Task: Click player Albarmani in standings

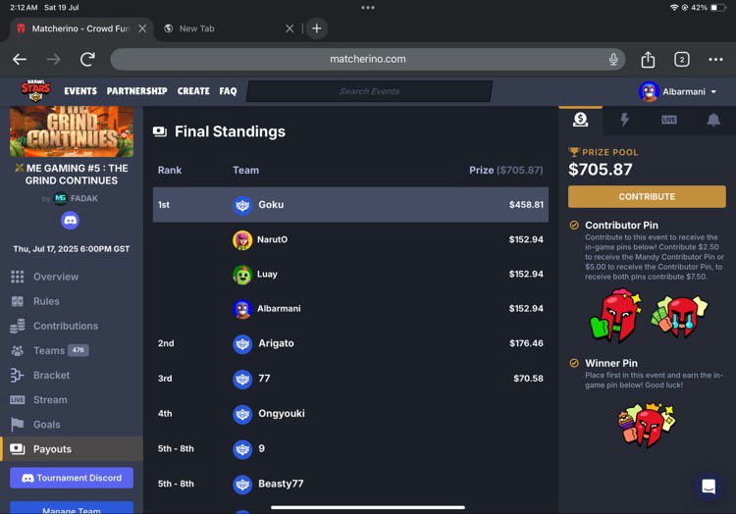Action: click(279, 309)
